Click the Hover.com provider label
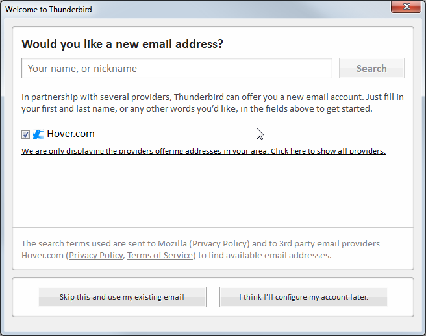The image size is (426, 336). pos(71,134)
